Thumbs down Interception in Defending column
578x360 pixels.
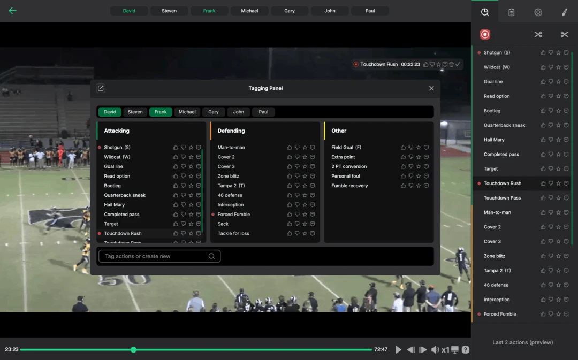(x=297, y=204)
